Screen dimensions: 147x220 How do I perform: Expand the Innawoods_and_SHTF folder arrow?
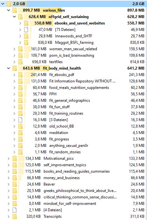click(20, 36)
